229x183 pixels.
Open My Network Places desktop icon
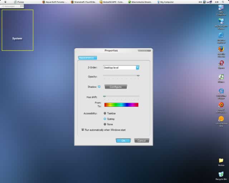221,24
